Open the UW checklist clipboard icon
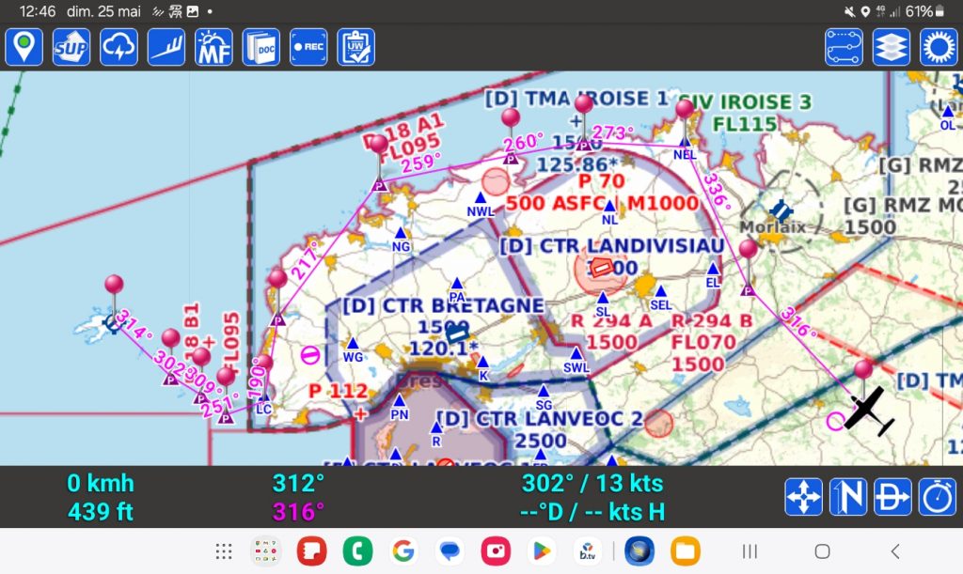Image resolution: width=963 pixels, height=574 pixels. (x=356, y=47)
